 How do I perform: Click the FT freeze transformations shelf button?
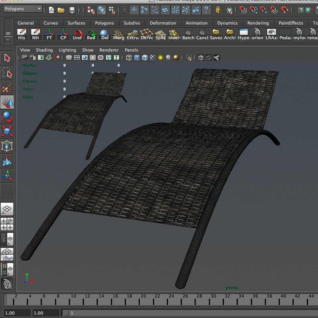click(x=49, y=34)
